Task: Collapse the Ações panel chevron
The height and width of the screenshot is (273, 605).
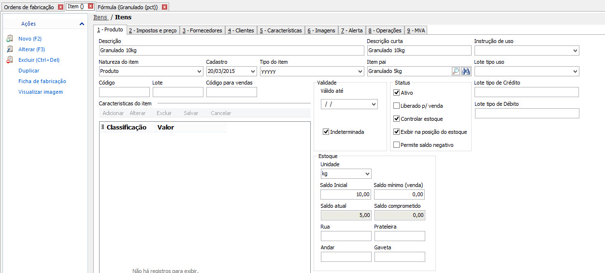Action: click(x=82, y=24)
